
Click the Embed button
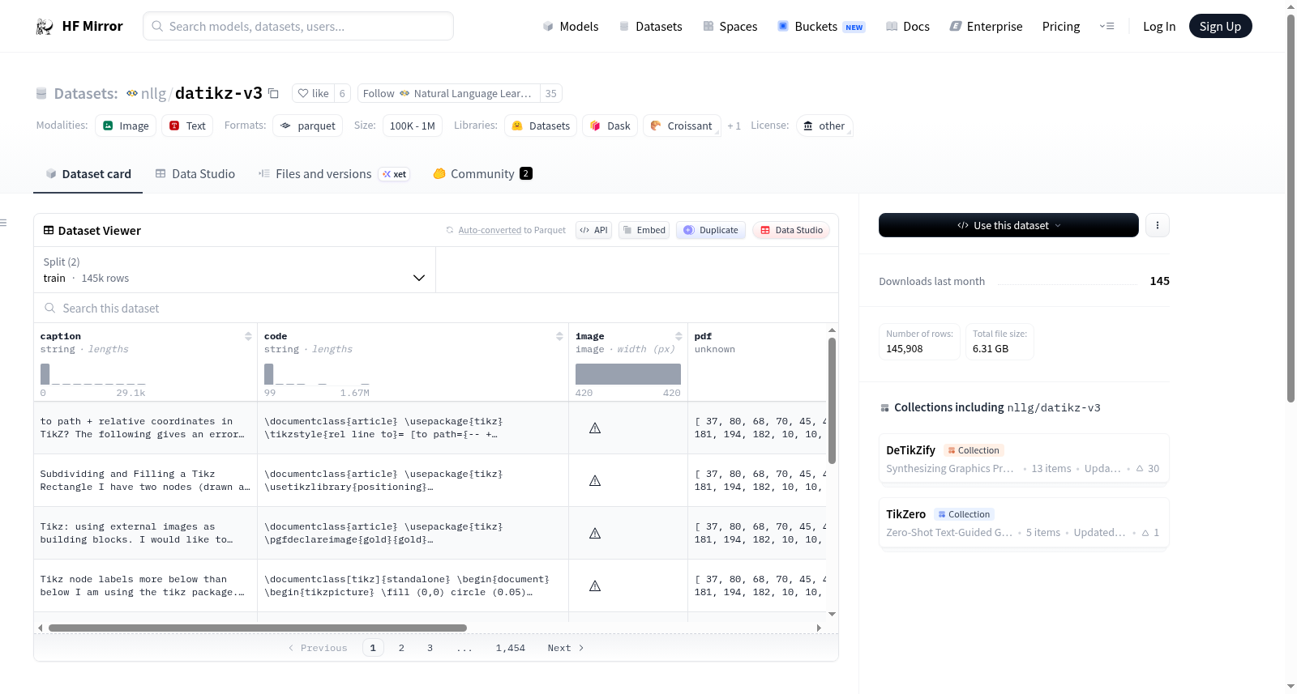(644, 230)
